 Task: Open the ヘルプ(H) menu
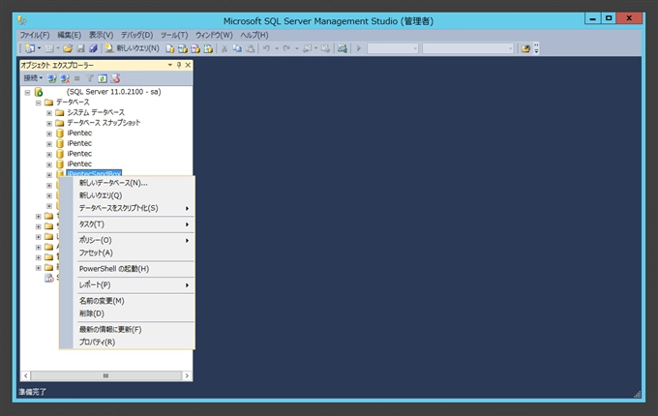[x=254, y=35]
